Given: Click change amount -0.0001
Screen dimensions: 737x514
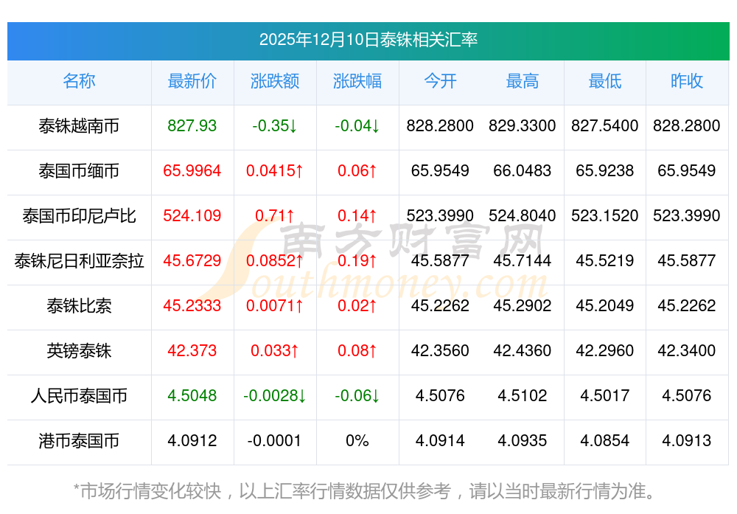Looking at the screenshot, I should pos(275,441).
